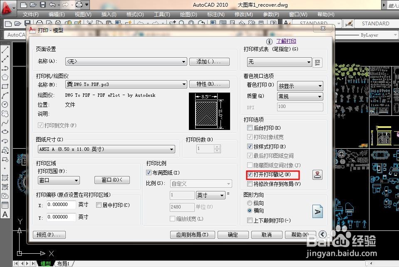399x267 pixels.
Task: Select the Polygon draw tool
Action: pos(5,77)
